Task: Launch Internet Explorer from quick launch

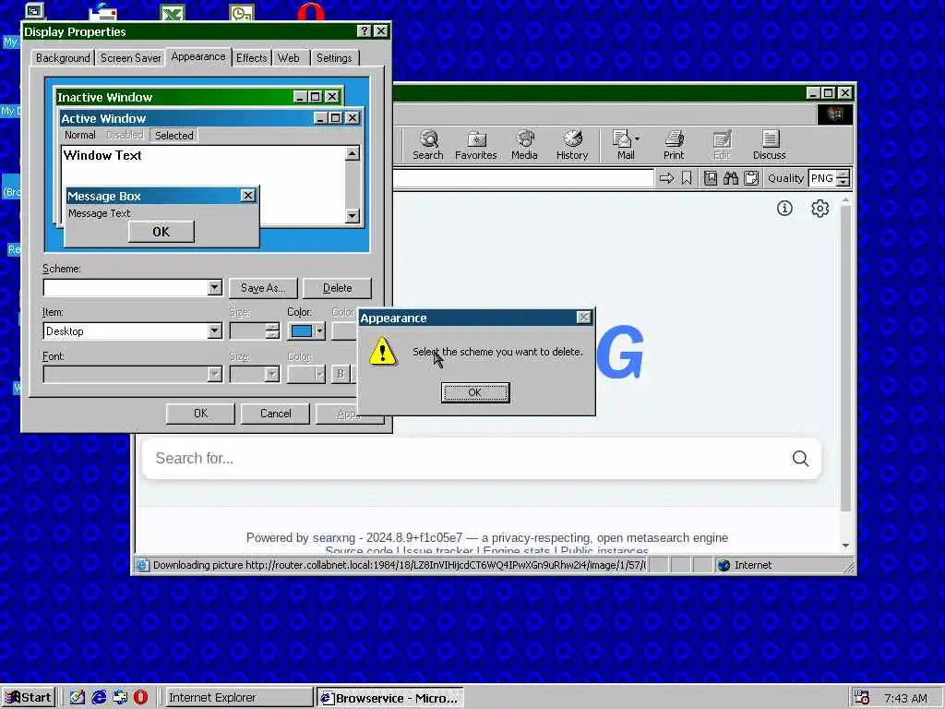Action: coord(99,697)
